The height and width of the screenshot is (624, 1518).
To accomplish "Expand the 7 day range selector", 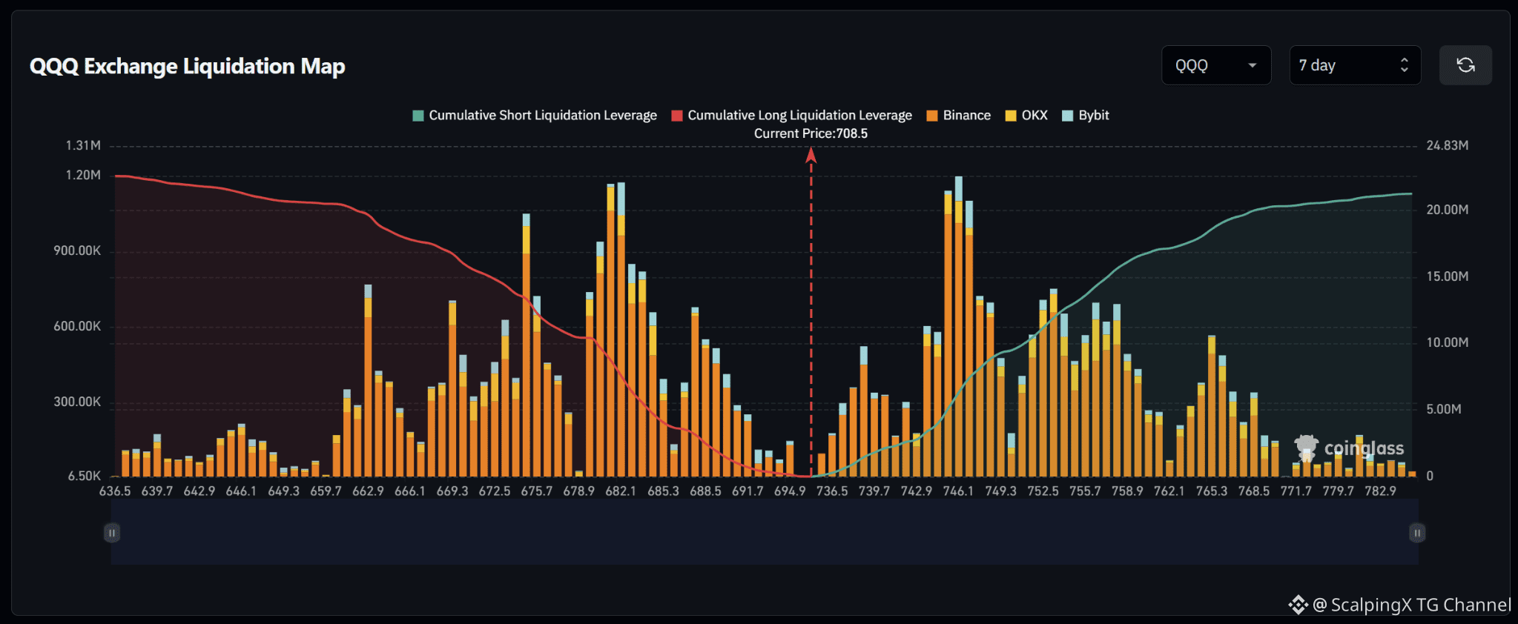I will point(1355,65).
